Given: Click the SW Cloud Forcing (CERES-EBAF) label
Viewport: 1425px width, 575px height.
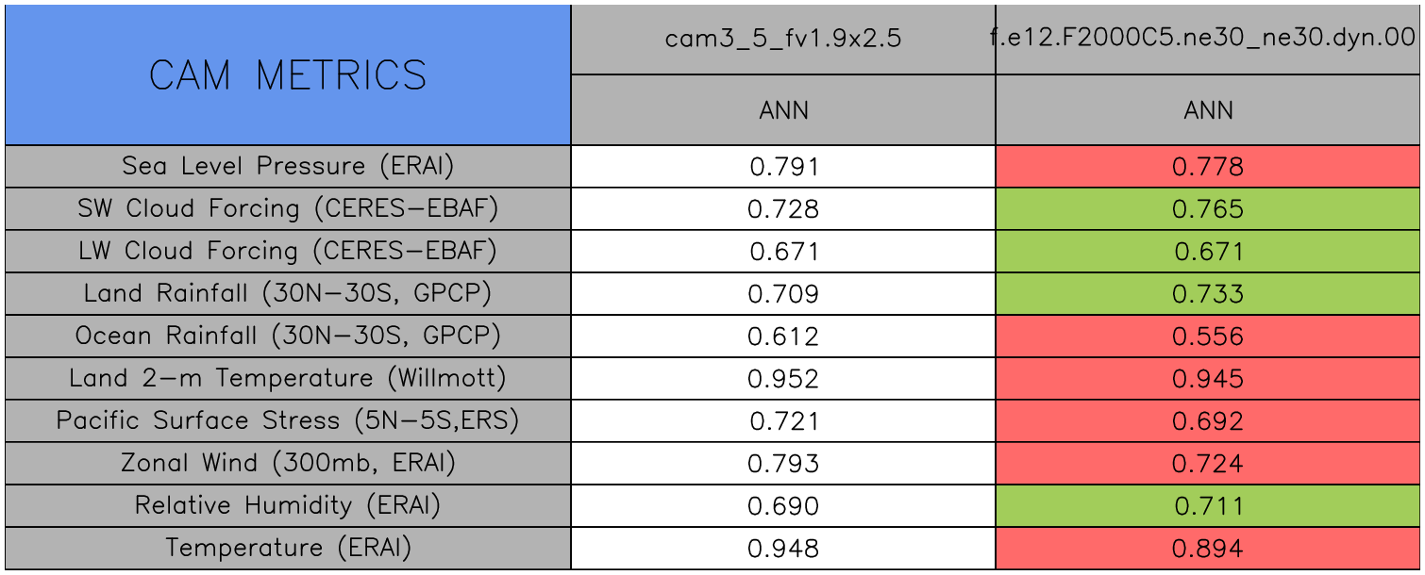Looking at the screenshot, I should click(x=288, y=209).
